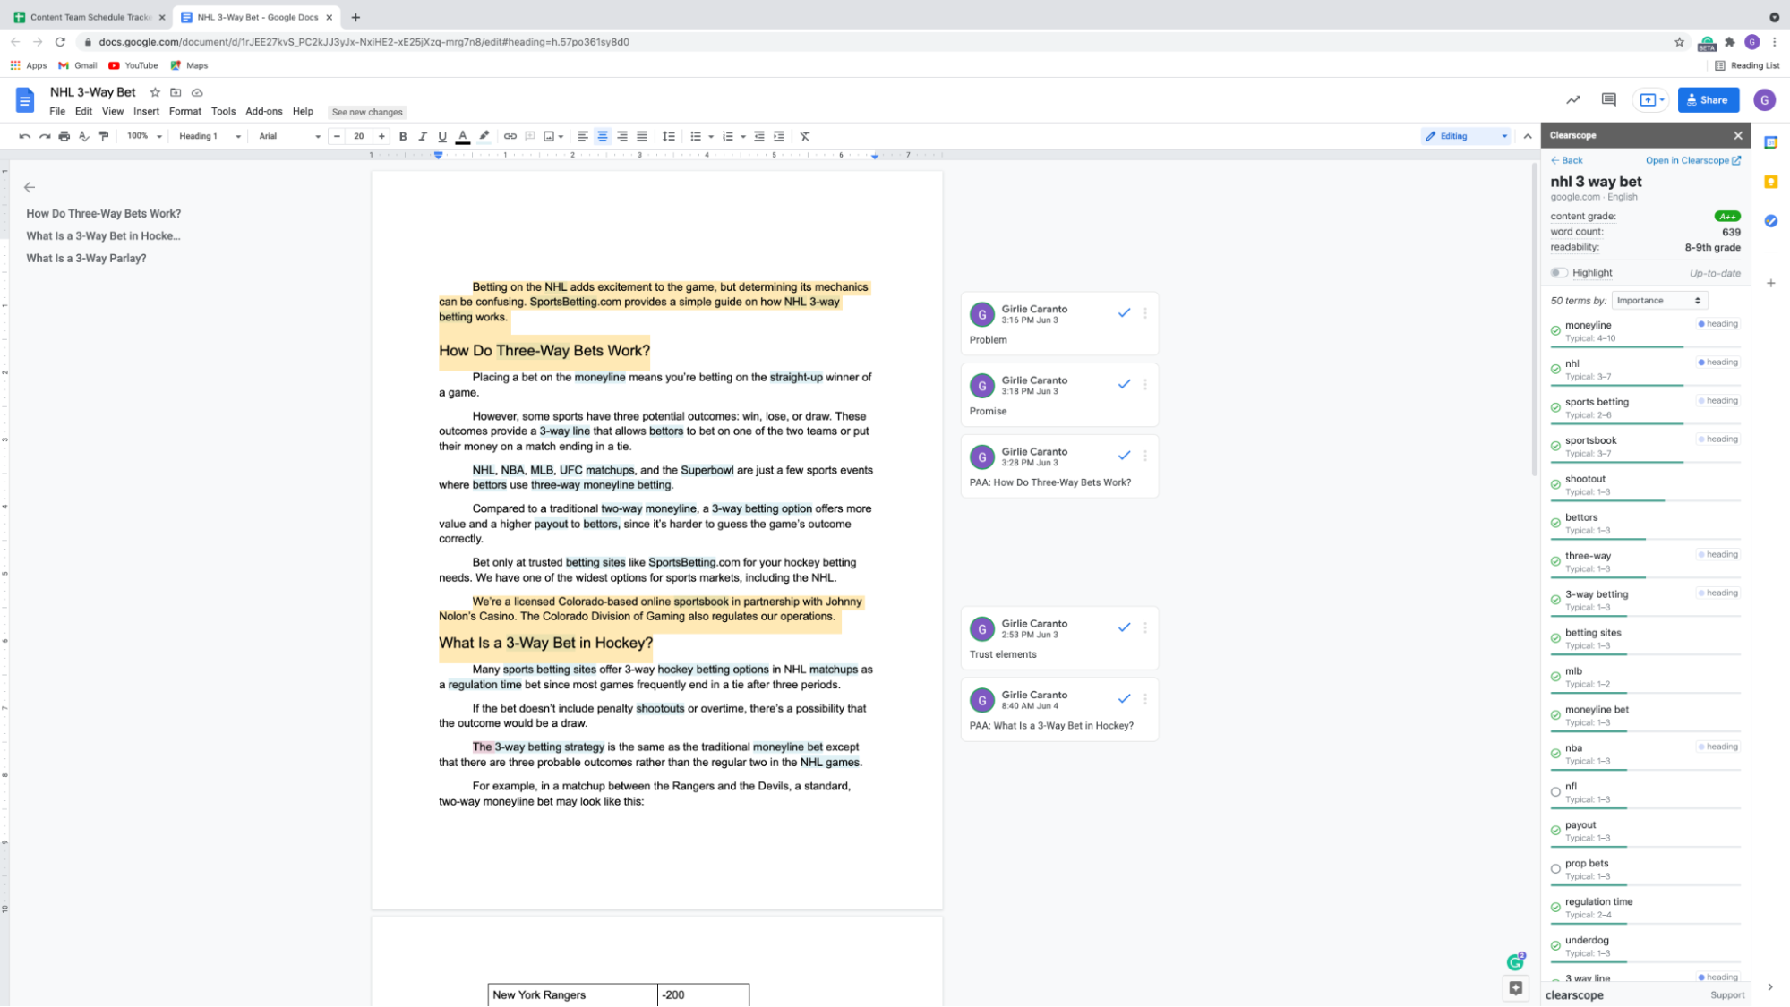Open the highlight color picker
Image resolution: width=1790 pixels, height=1007 pixels.
coord(484,136)
